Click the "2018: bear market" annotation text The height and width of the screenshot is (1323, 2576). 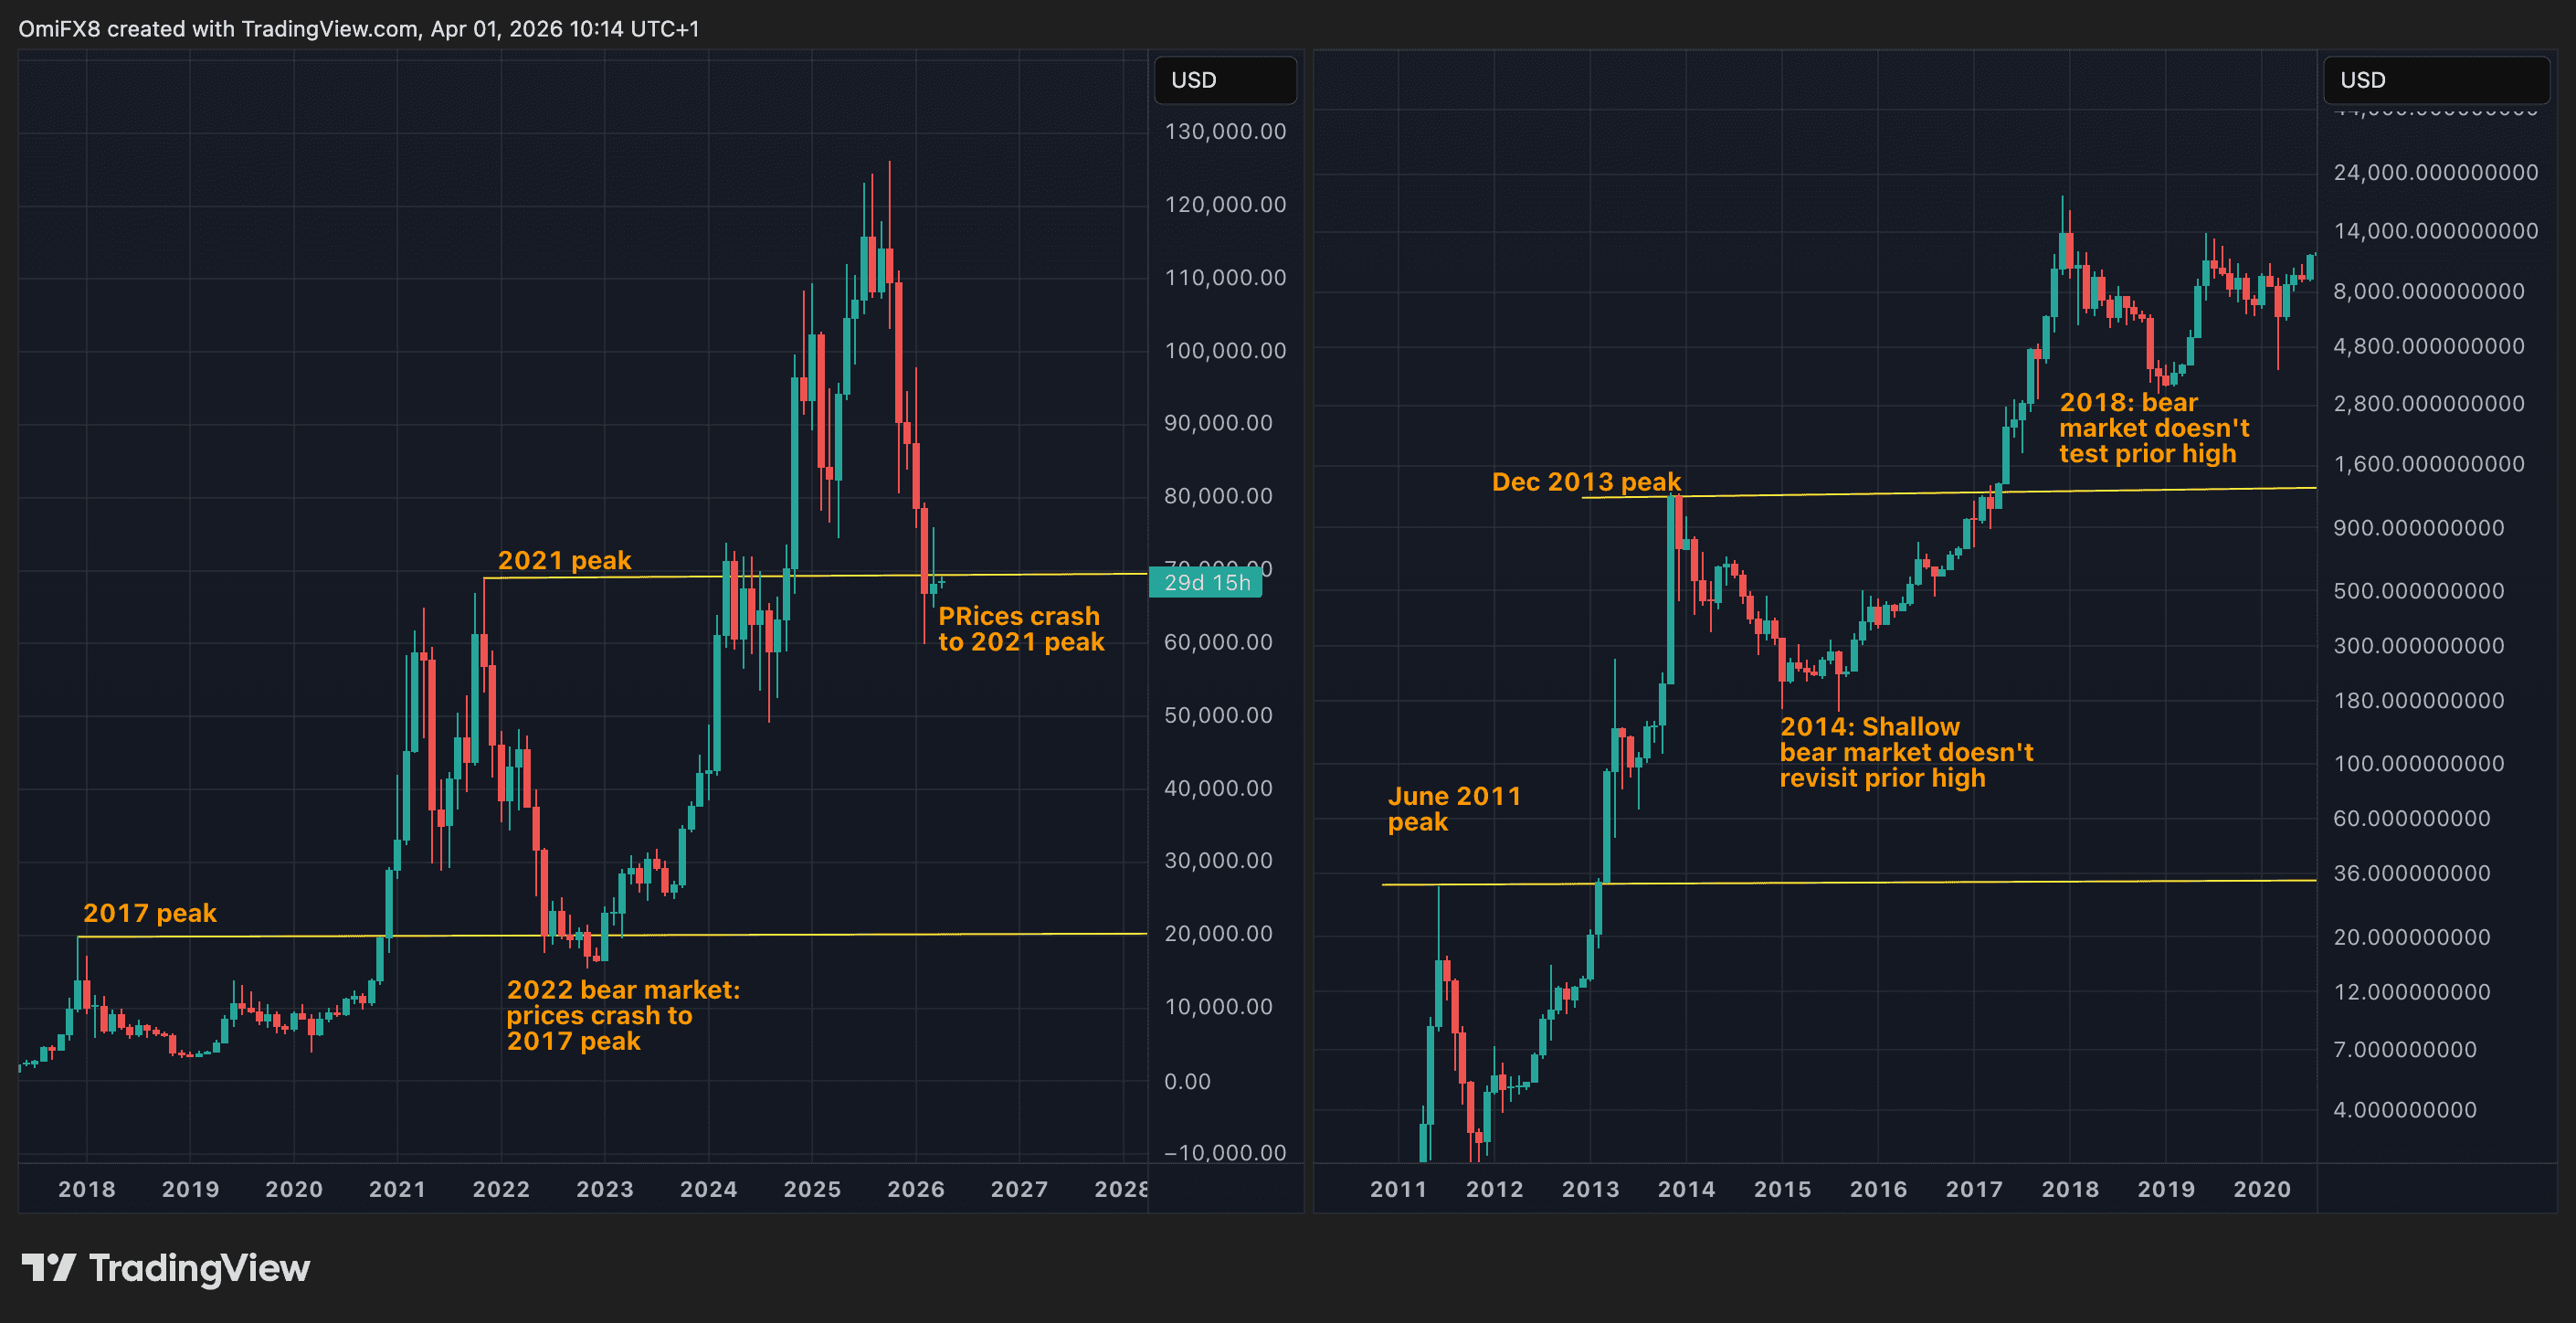(2153, 428)
